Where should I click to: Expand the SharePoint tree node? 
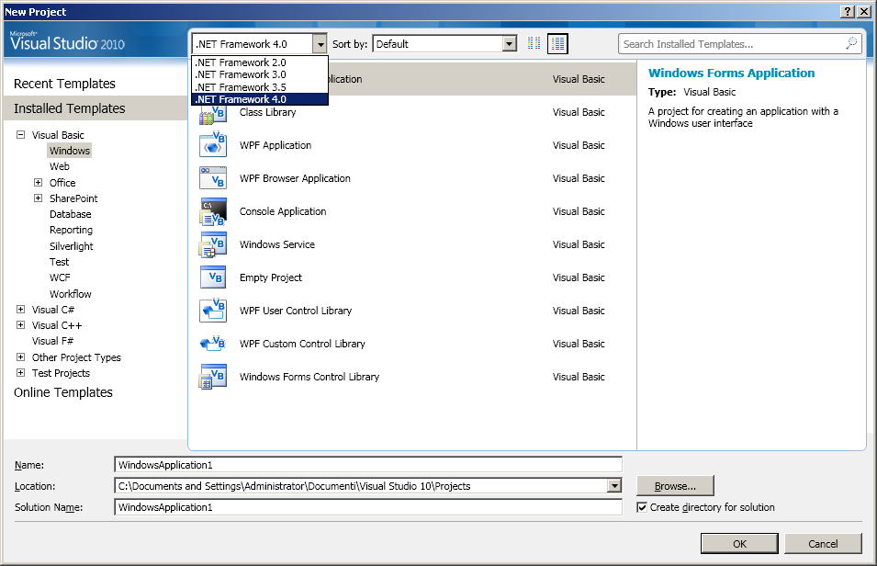[x=38, y=198]
